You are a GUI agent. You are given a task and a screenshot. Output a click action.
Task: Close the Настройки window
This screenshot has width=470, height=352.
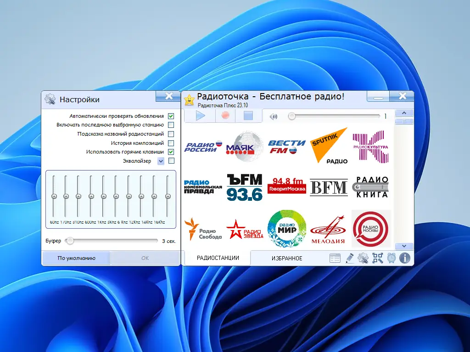(169, 96)
